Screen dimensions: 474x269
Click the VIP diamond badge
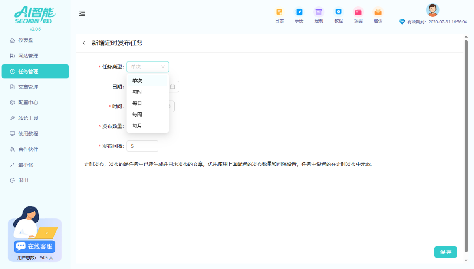point(402,22)
